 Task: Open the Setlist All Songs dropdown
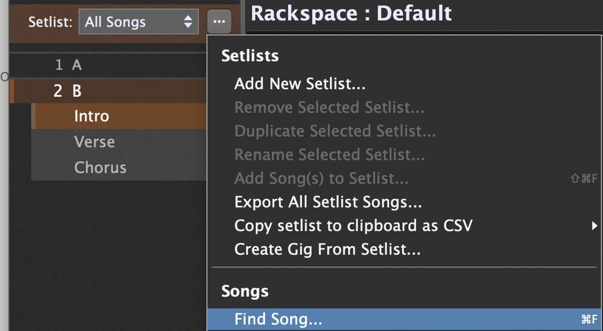coord(138,22)
